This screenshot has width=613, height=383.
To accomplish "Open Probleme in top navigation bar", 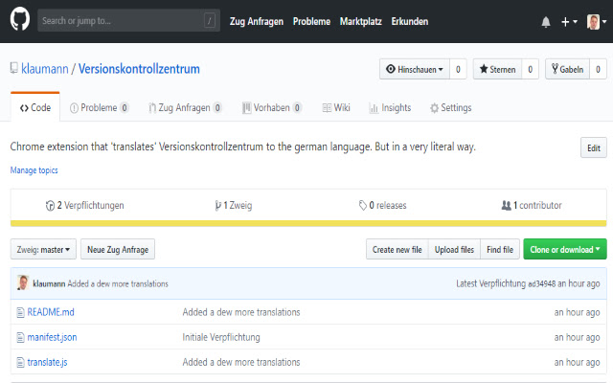I will 311,21.
